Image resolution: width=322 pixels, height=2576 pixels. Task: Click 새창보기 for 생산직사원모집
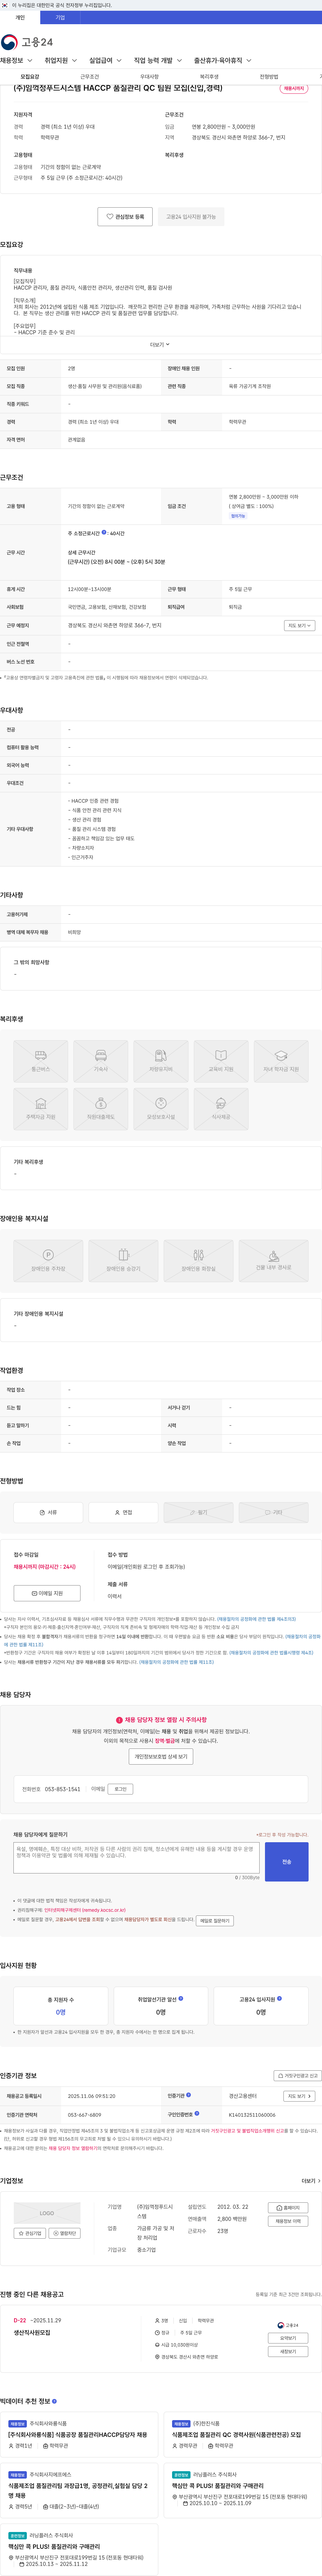(x=288, y=2352)
